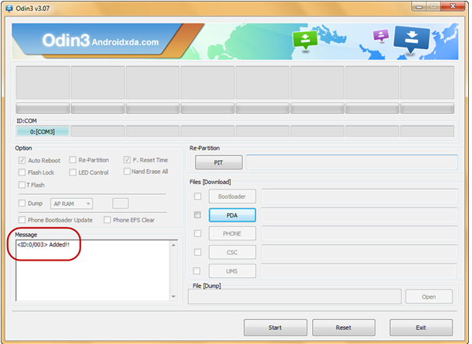This screenshot has height=344, width=472.
Task: Click the Odin3 app icon in title bar
Action: (9, 9)
